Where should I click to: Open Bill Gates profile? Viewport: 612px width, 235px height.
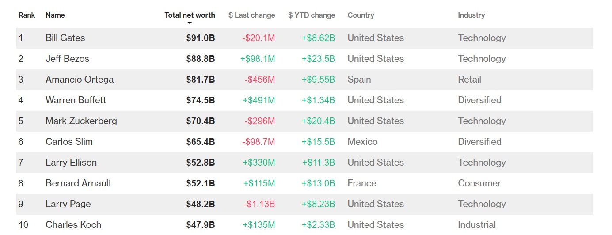coord(65,38)
